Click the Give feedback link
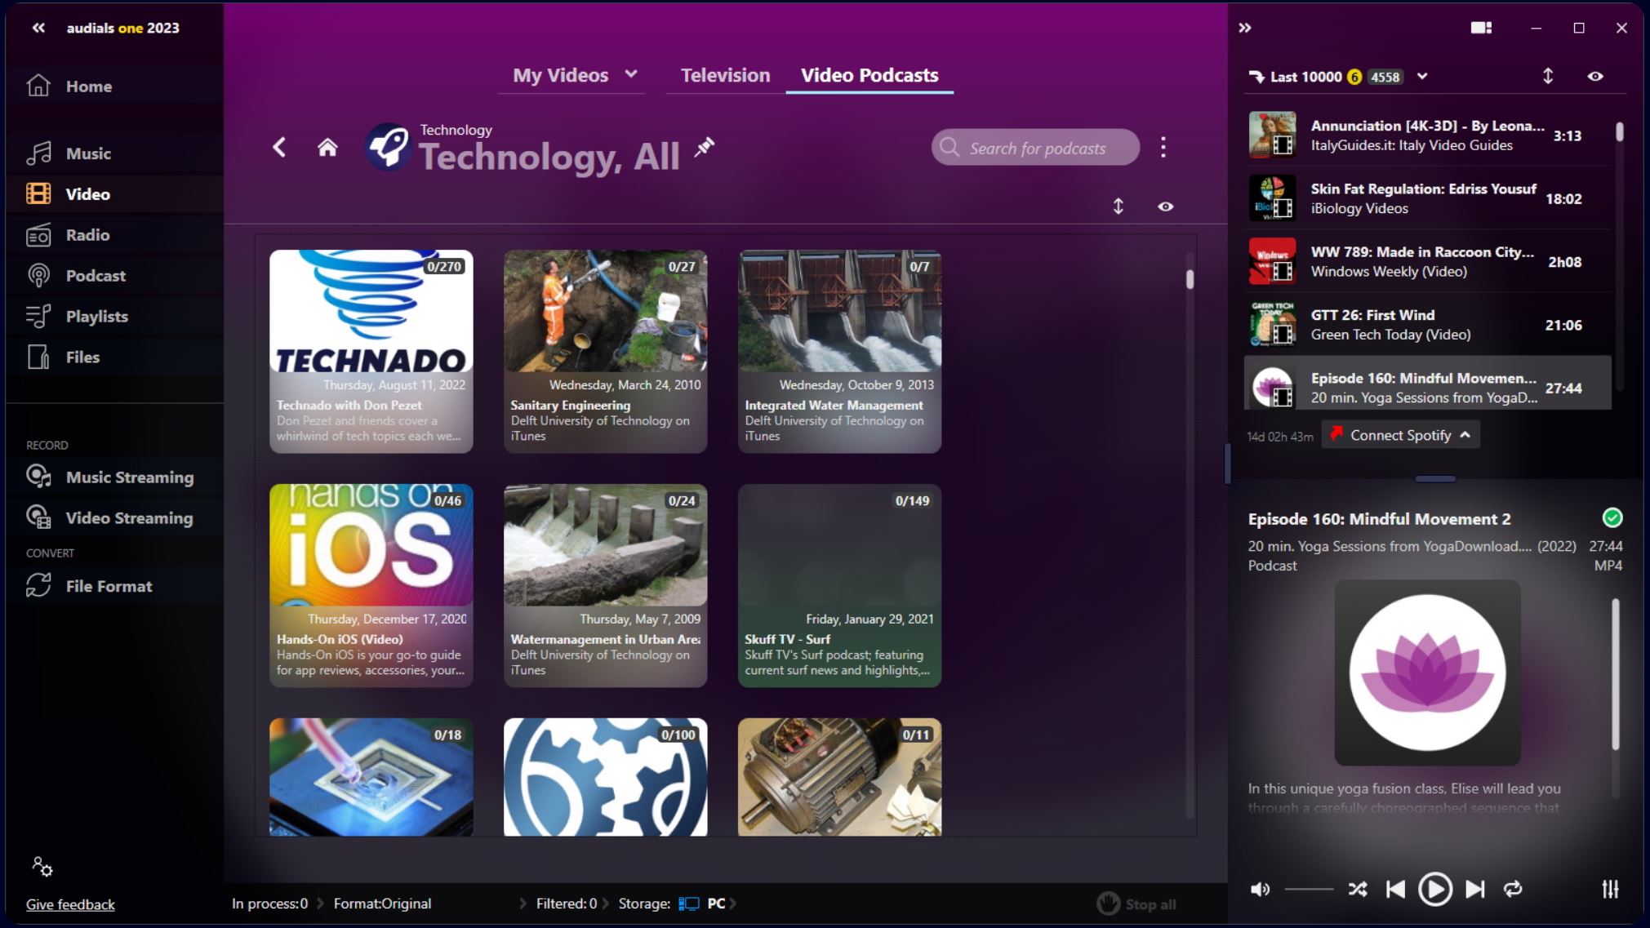1650x928 pixels. [x=70, y=904]
